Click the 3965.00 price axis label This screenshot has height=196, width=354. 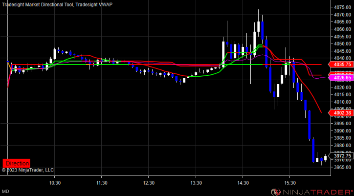(342, 167)
